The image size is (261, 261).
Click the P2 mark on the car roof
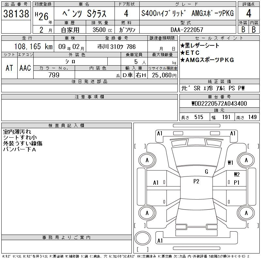[x=196, y=181]
